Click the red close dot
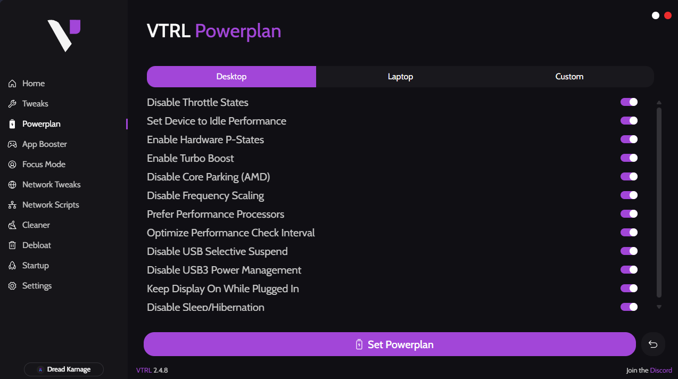 [668, 15]
